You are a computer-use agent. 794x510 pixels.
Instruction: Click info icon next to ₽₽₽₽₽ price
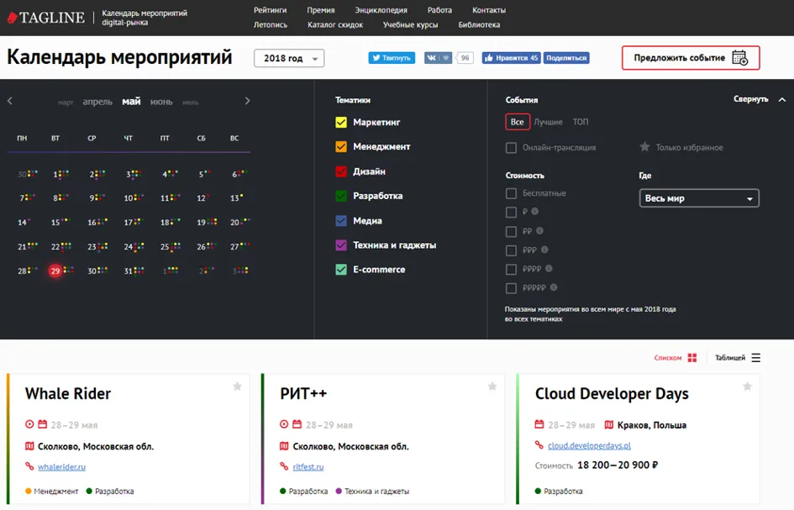pos(554,287)
